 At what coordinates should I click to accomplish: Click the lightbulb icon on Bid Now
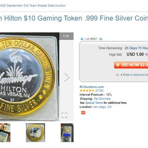click(x=118, y=65)
